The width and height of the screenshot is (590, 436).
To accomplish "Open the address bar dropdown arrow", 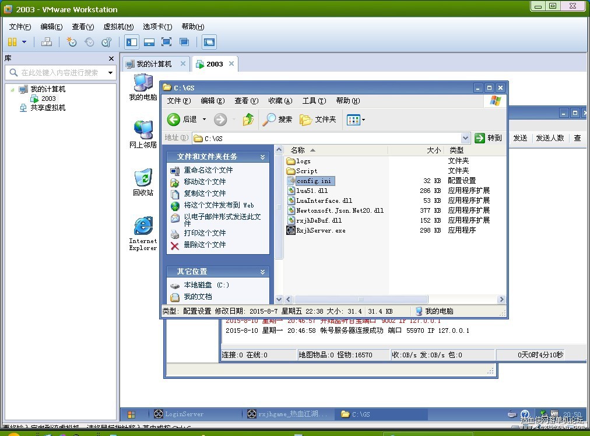I will [465, 139].
